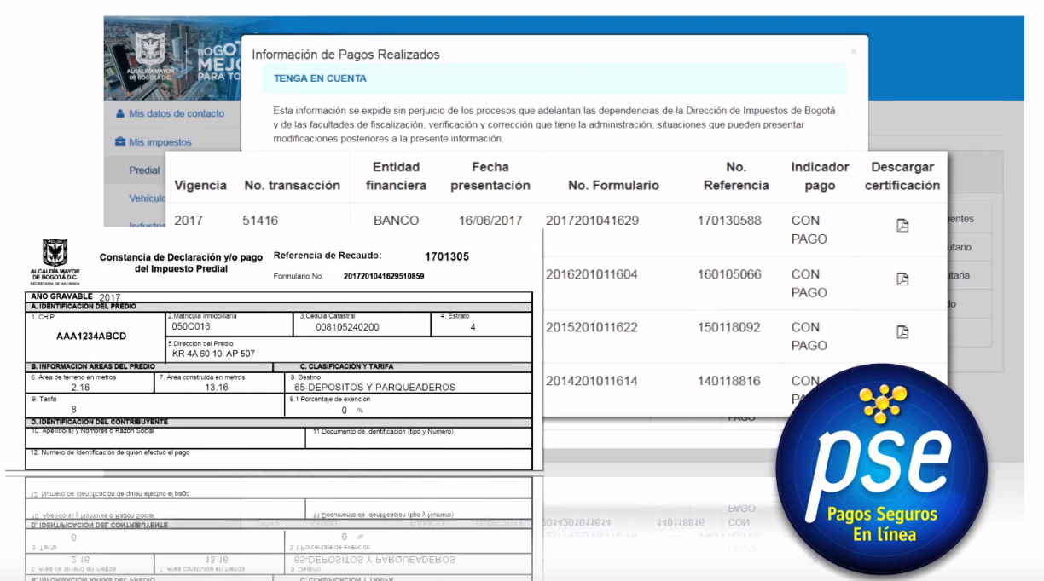Close the Información de Pagos Realizados dialog
The width and height of the screenshot is (1044, 581).
853,52
